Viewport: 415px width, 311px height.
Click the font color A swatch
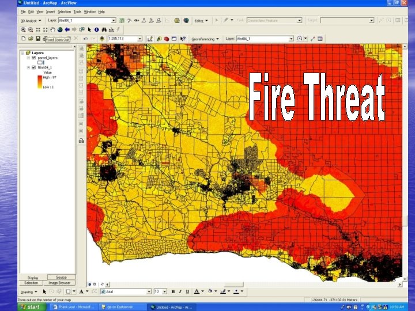pyautogui.click(x=197, y=291)
